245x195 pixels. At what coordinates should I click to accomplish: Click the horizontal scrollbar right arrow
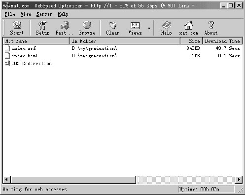point(239,179)
